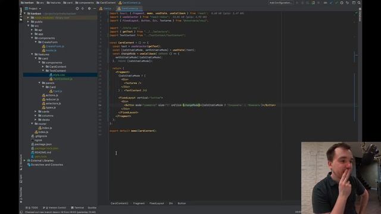Open the Project view dropdown
381x214 pixels.
(33, 8)
